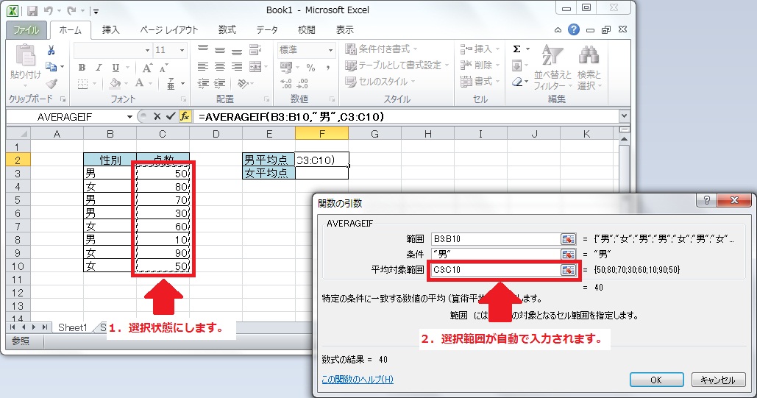This screenshot has width=757, height=398.
Task: Switch to the データ tab
Action: 267,30
